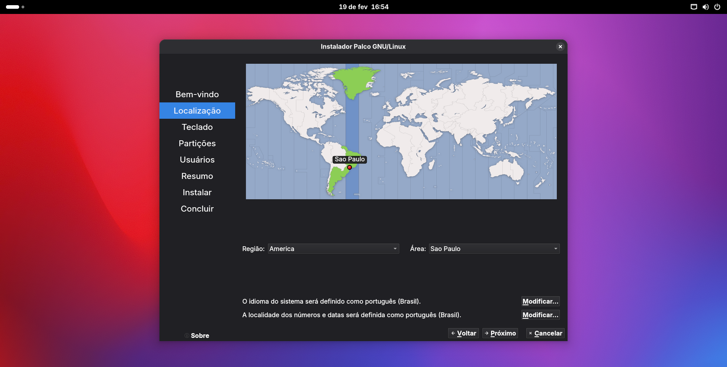Click Modificar for system language
Screen dimensions: 727x367
[x=540, y=301]
